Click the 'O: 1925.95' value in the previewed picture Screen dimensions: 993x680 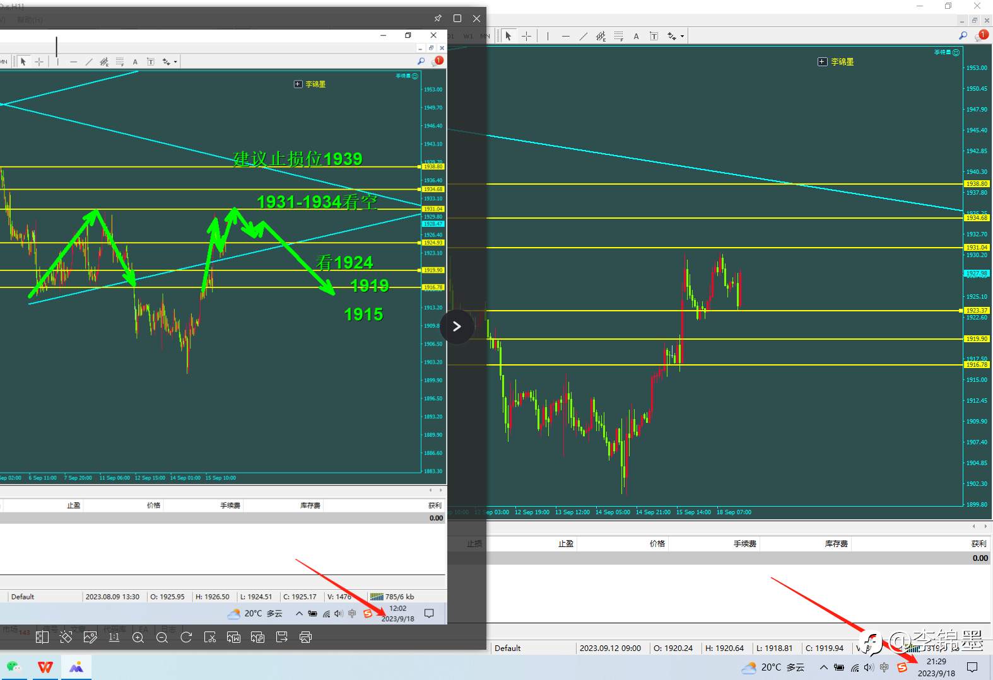[x=167, y=597]
